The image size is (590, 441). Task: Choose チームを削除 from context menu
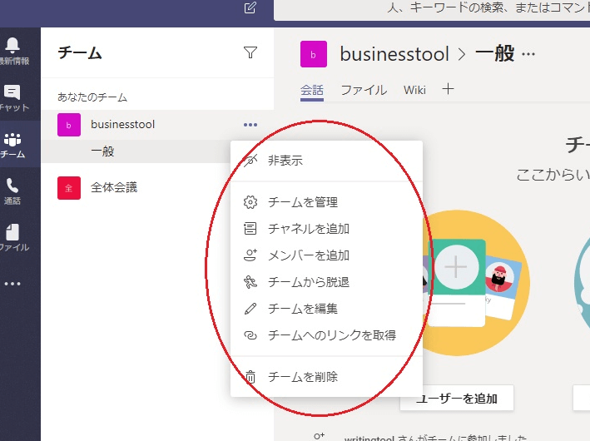click(302, 377)
